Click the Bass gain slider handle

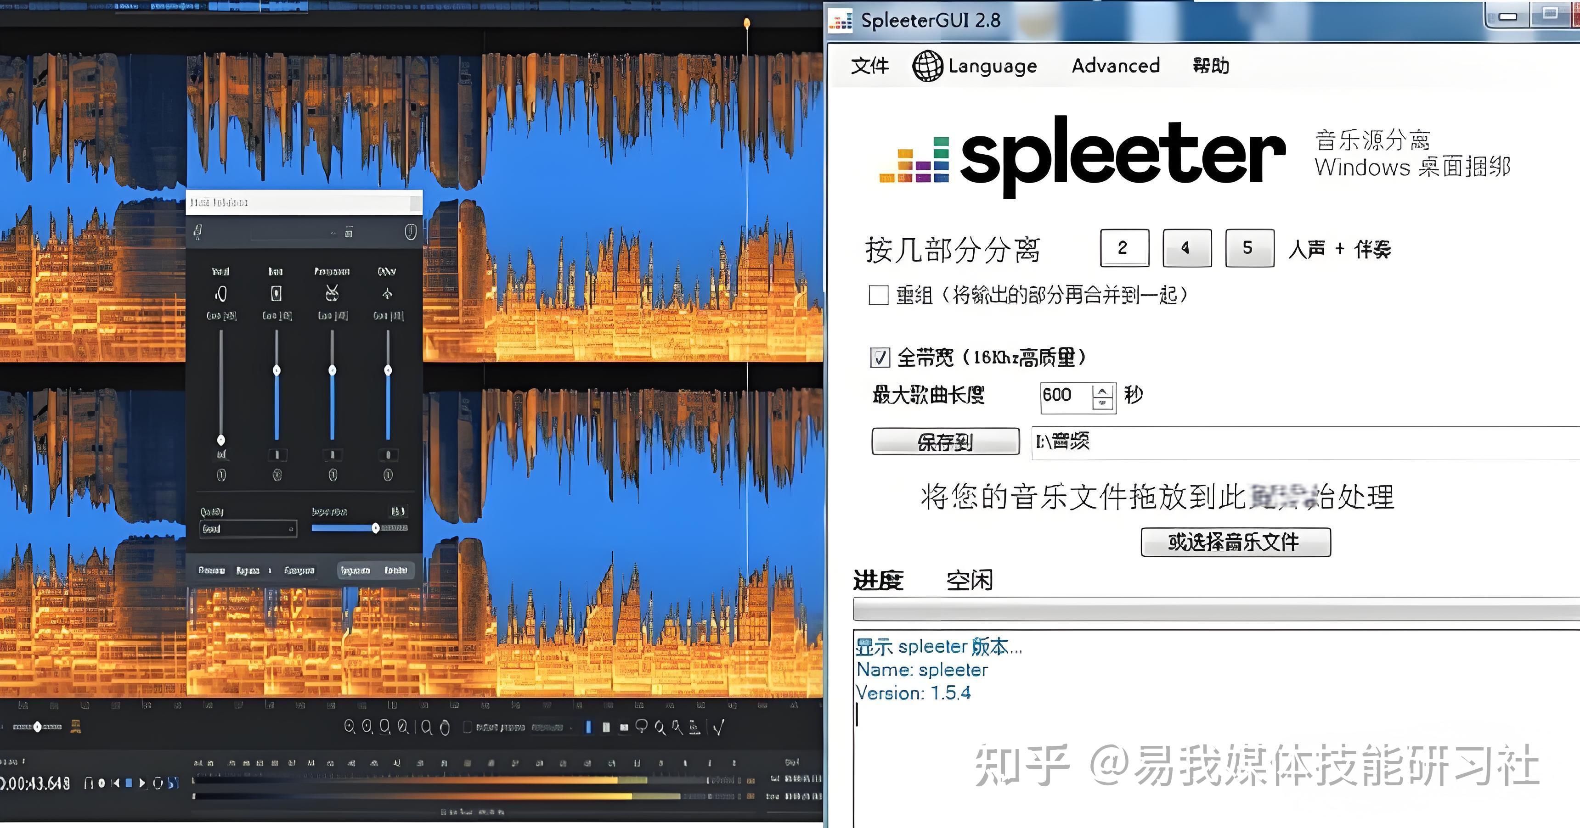click(276, 370)
